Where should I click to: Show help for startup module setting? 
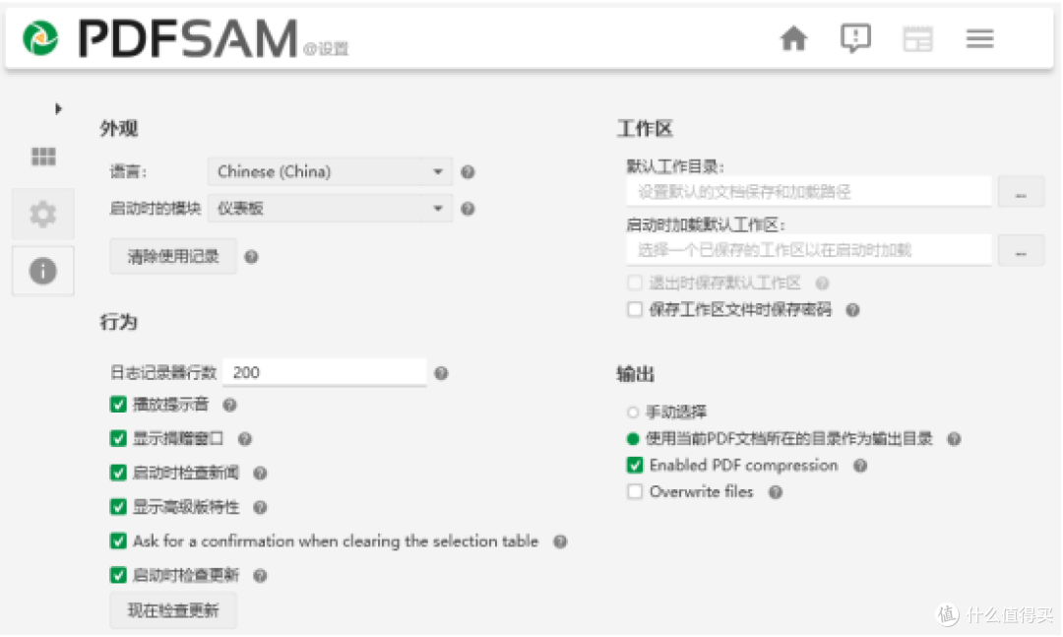coord(468,209)
